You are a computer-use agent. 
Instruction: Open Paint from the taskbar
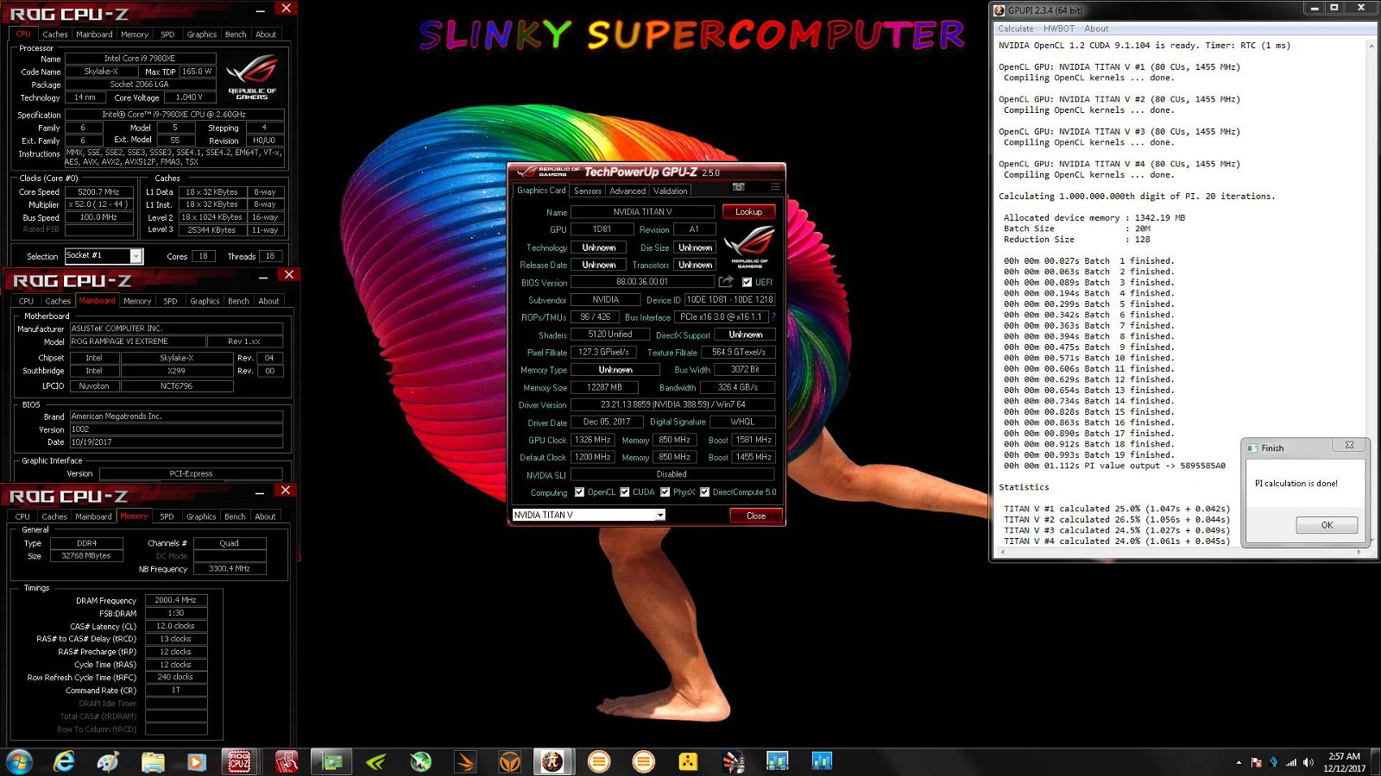109,761
